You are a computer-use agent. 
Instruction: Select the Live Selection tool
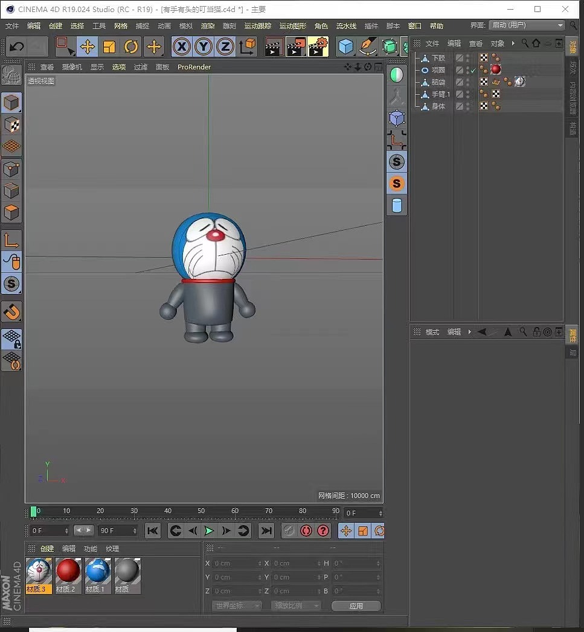pos(65,46)
